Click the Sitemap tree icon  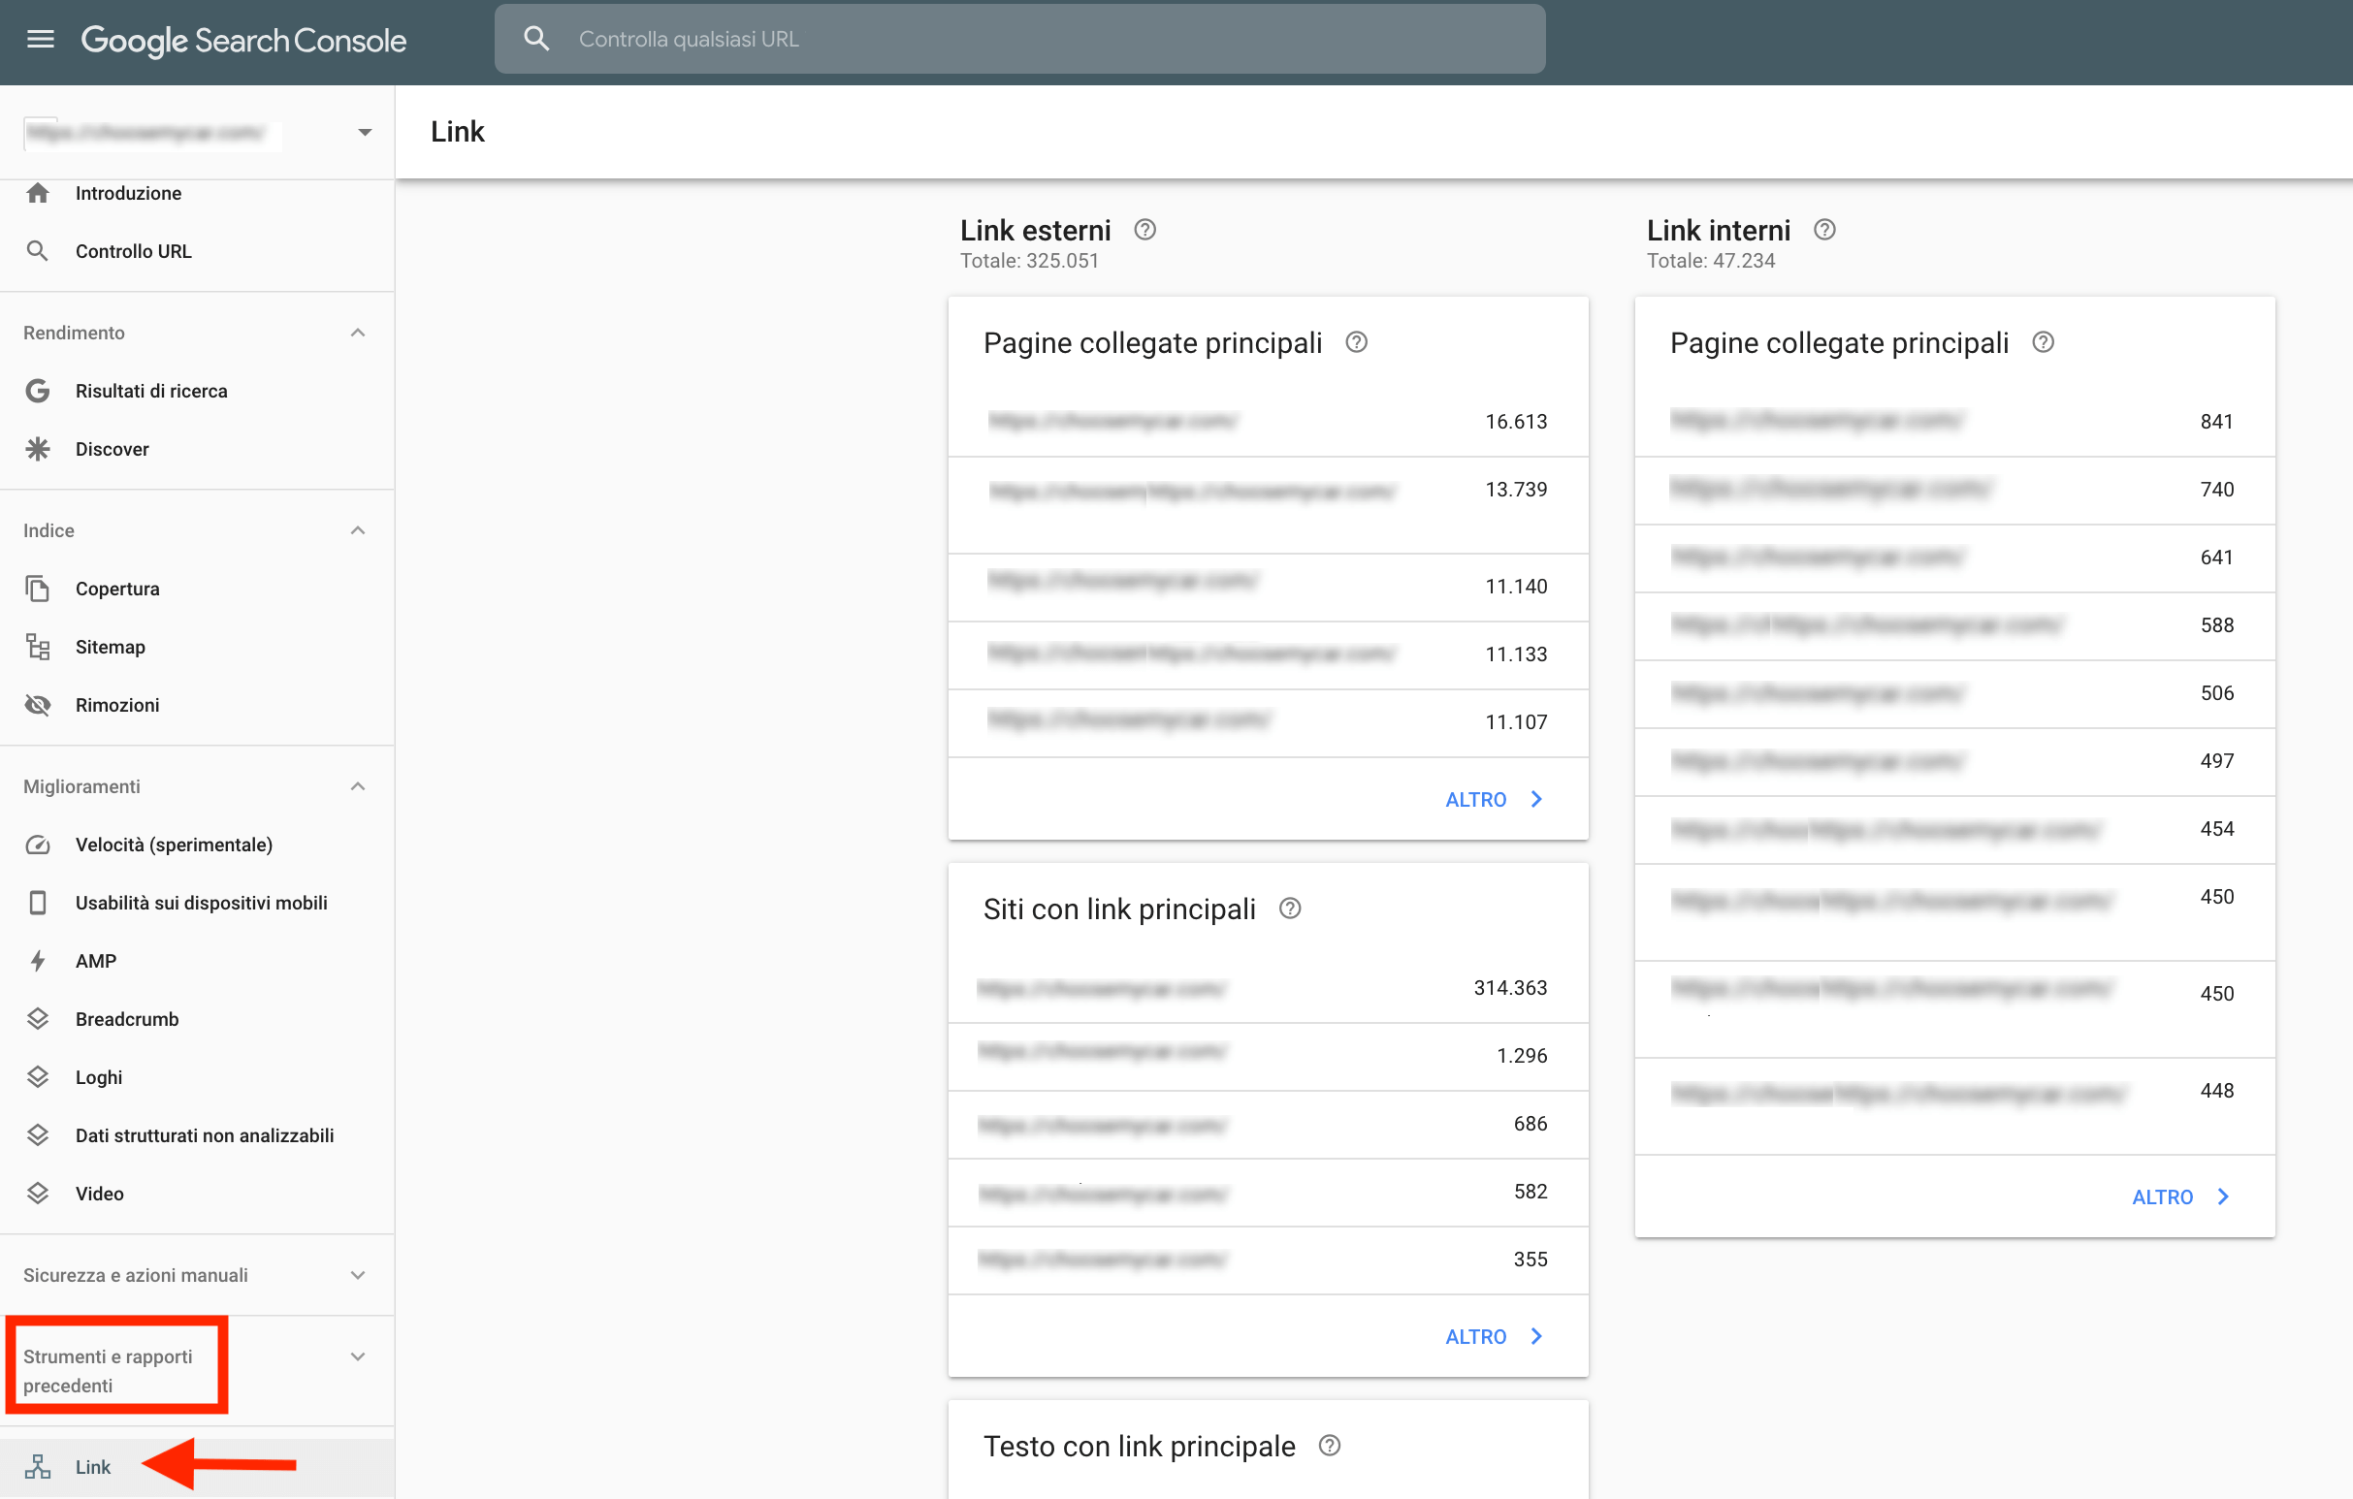click(38, 647)
